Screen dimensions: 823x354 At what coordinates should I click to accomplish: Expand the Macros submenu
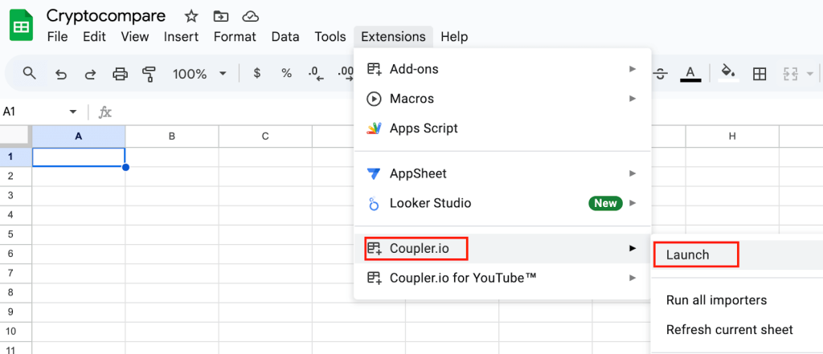pos(502,99)
